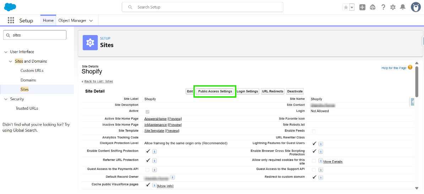Click info icon for Browser Cross Site Scripting Protection
The image size is (424, 194).
pyautogui.click(x=321, y=152)
